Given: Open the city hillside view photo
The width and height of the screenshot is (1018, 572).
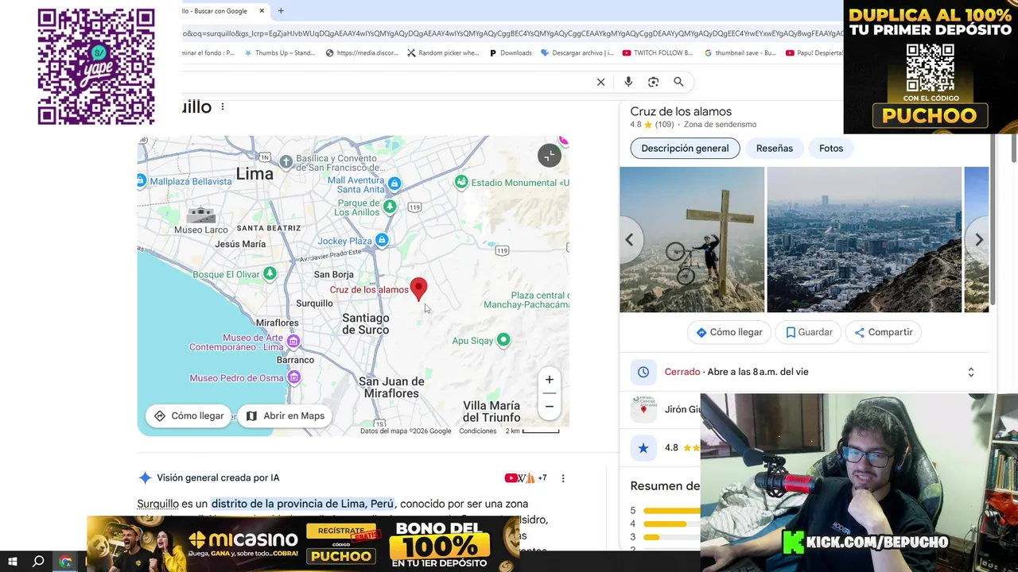Looking at the screenshot, I should coord(865,239).
